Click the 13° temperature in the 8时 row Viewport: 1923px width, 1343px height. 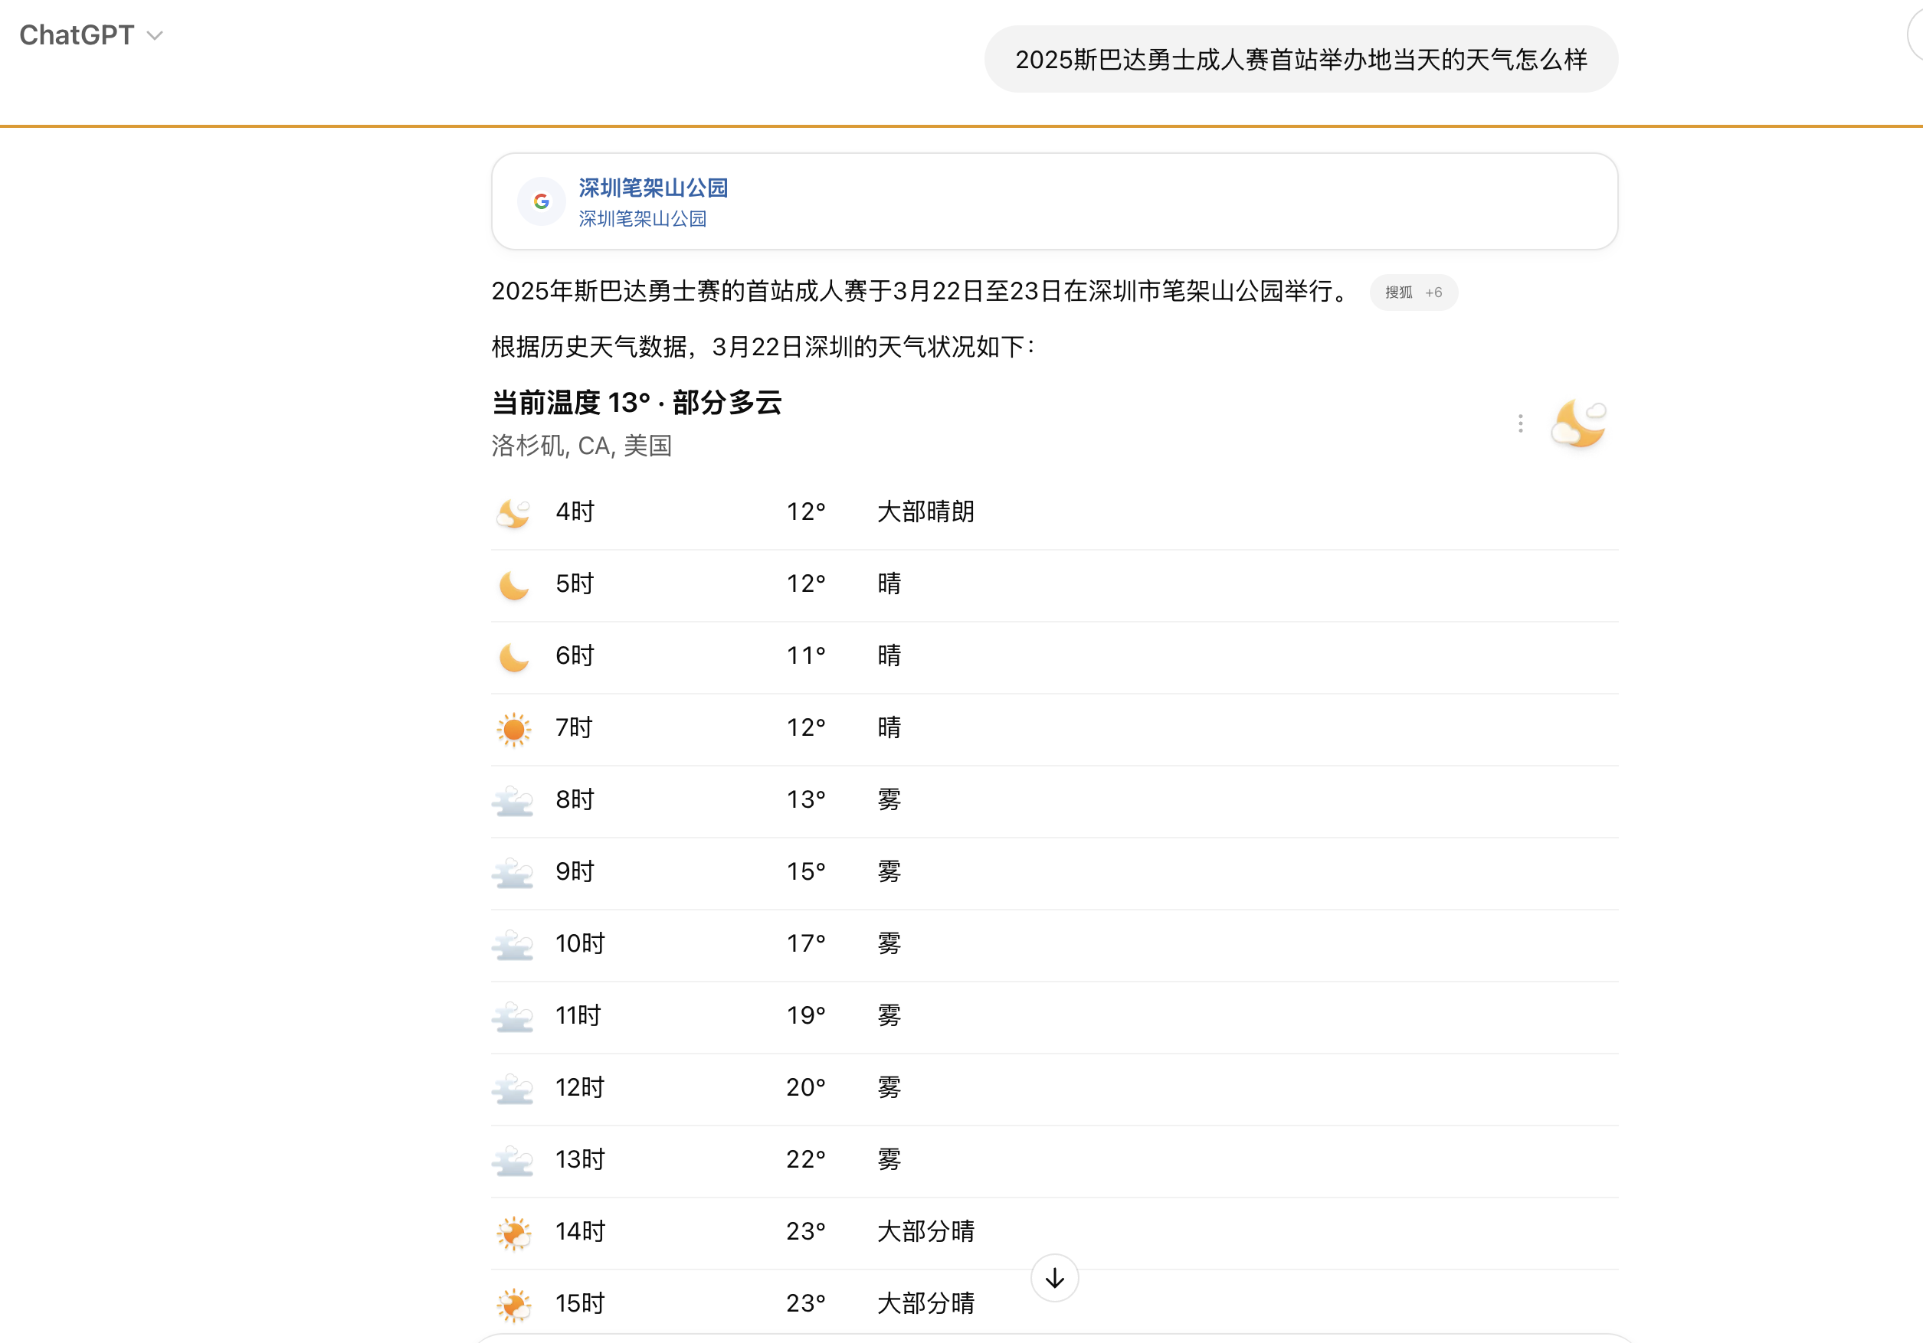click(x=806, y=799)
